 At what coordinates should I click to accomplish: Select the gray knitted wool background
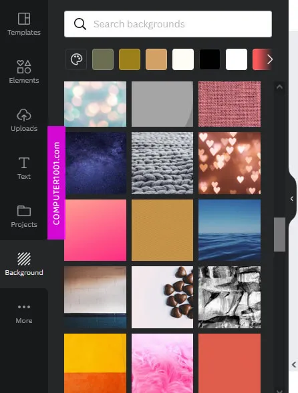pyautogui.click(x=162, y=163)
